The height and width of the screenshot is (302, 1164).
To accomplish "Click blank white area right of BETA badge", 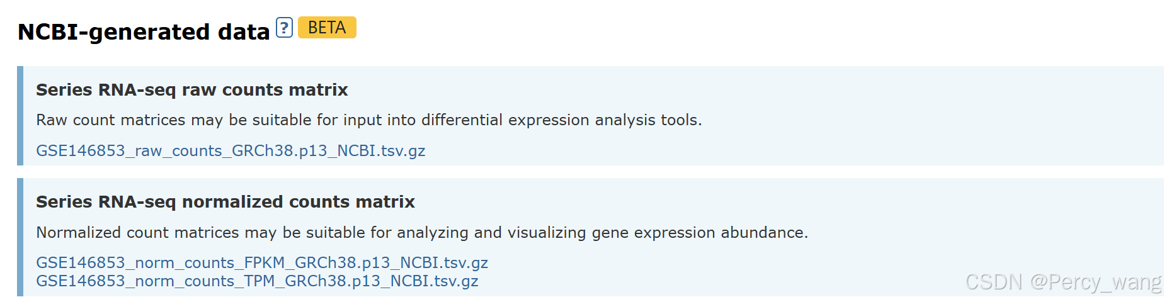I will [693, 29].
